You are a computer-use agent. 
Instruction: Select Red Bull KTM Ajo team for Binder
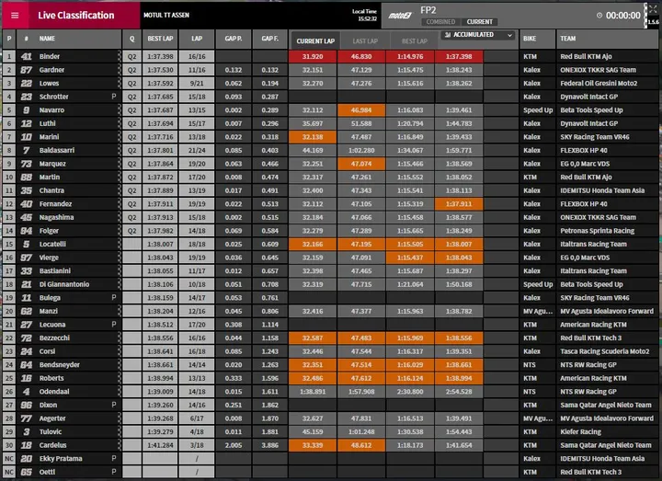(586, 56)
